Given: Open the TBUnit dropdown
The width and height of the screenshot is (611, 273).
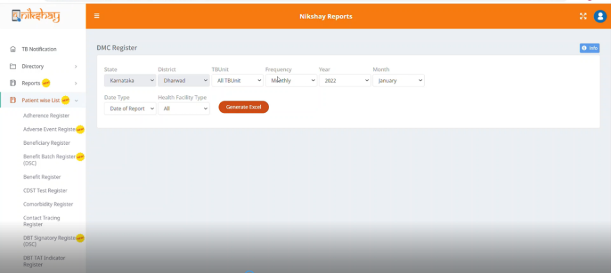Looking at the screenshot, I should pos(237,80).
